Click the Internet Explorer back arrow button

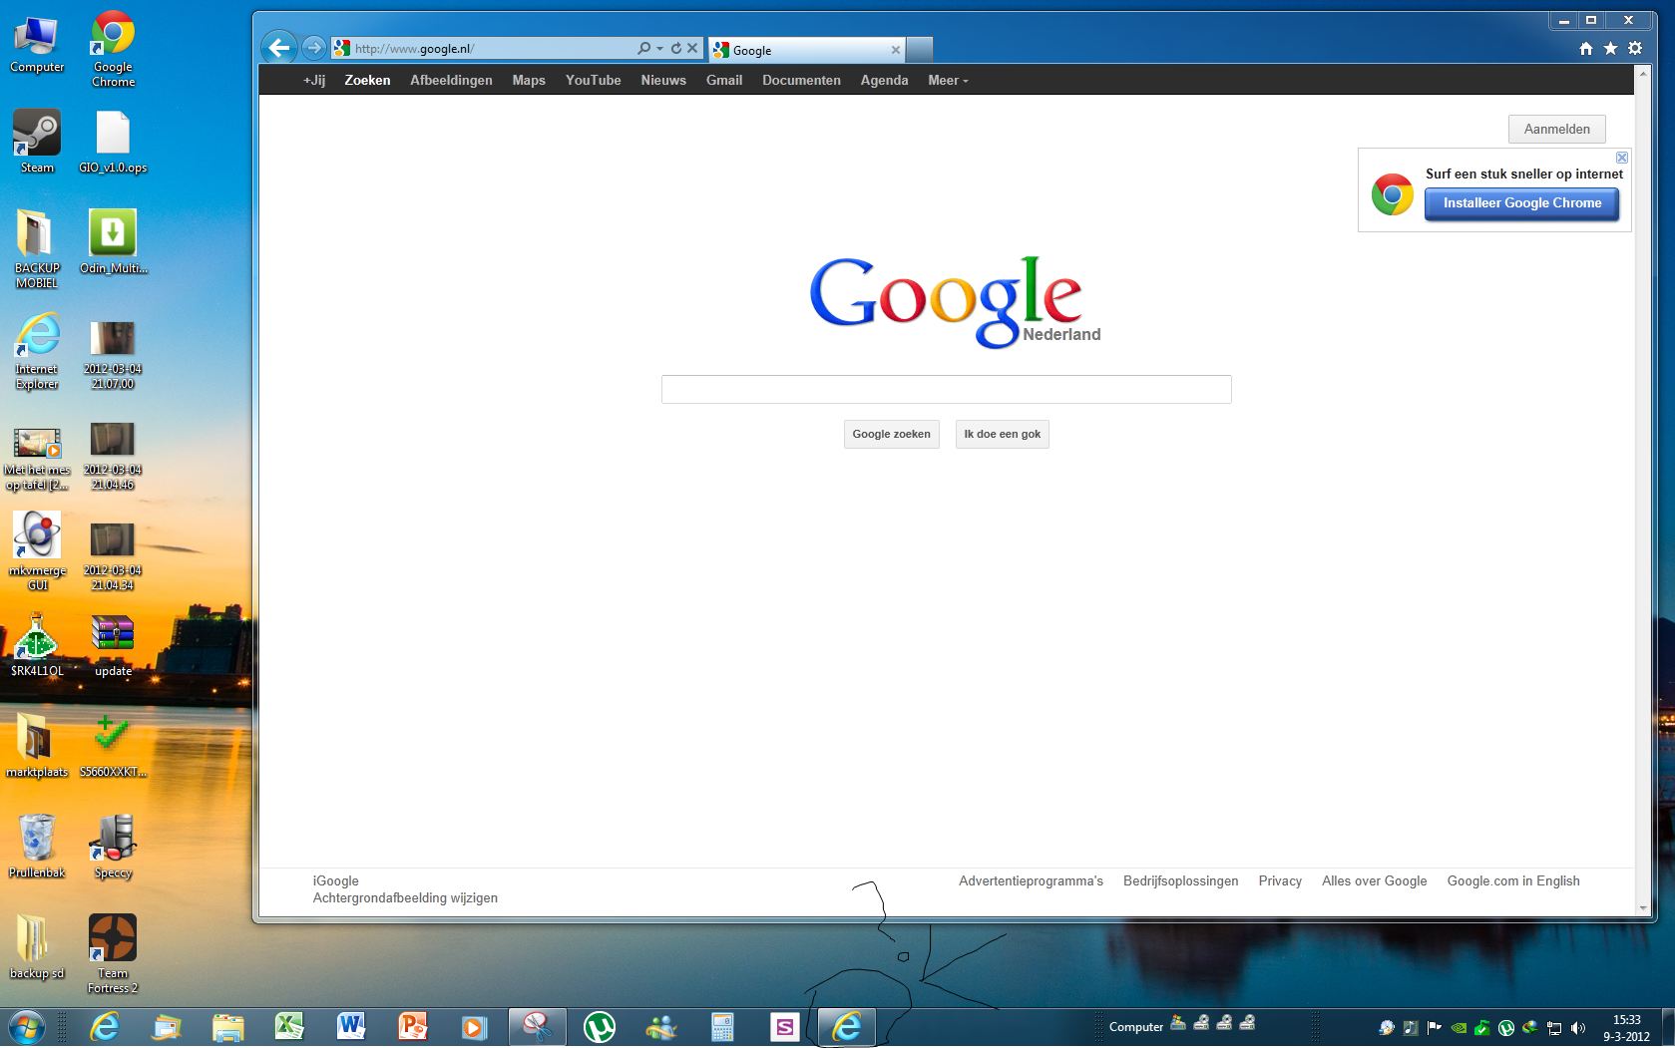point(279,47)
